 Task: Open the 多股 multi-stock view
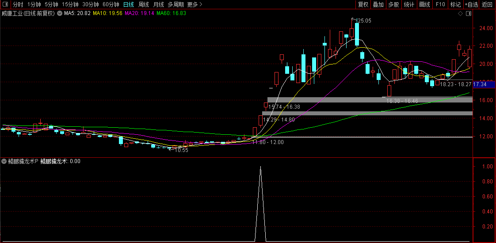[393, 4]
